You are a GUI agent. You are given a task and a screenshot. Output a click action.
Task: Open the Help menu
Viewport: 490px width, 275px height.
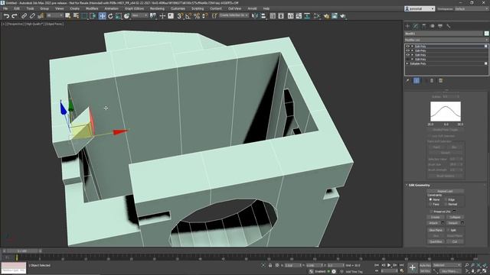(x=266, y=8)
